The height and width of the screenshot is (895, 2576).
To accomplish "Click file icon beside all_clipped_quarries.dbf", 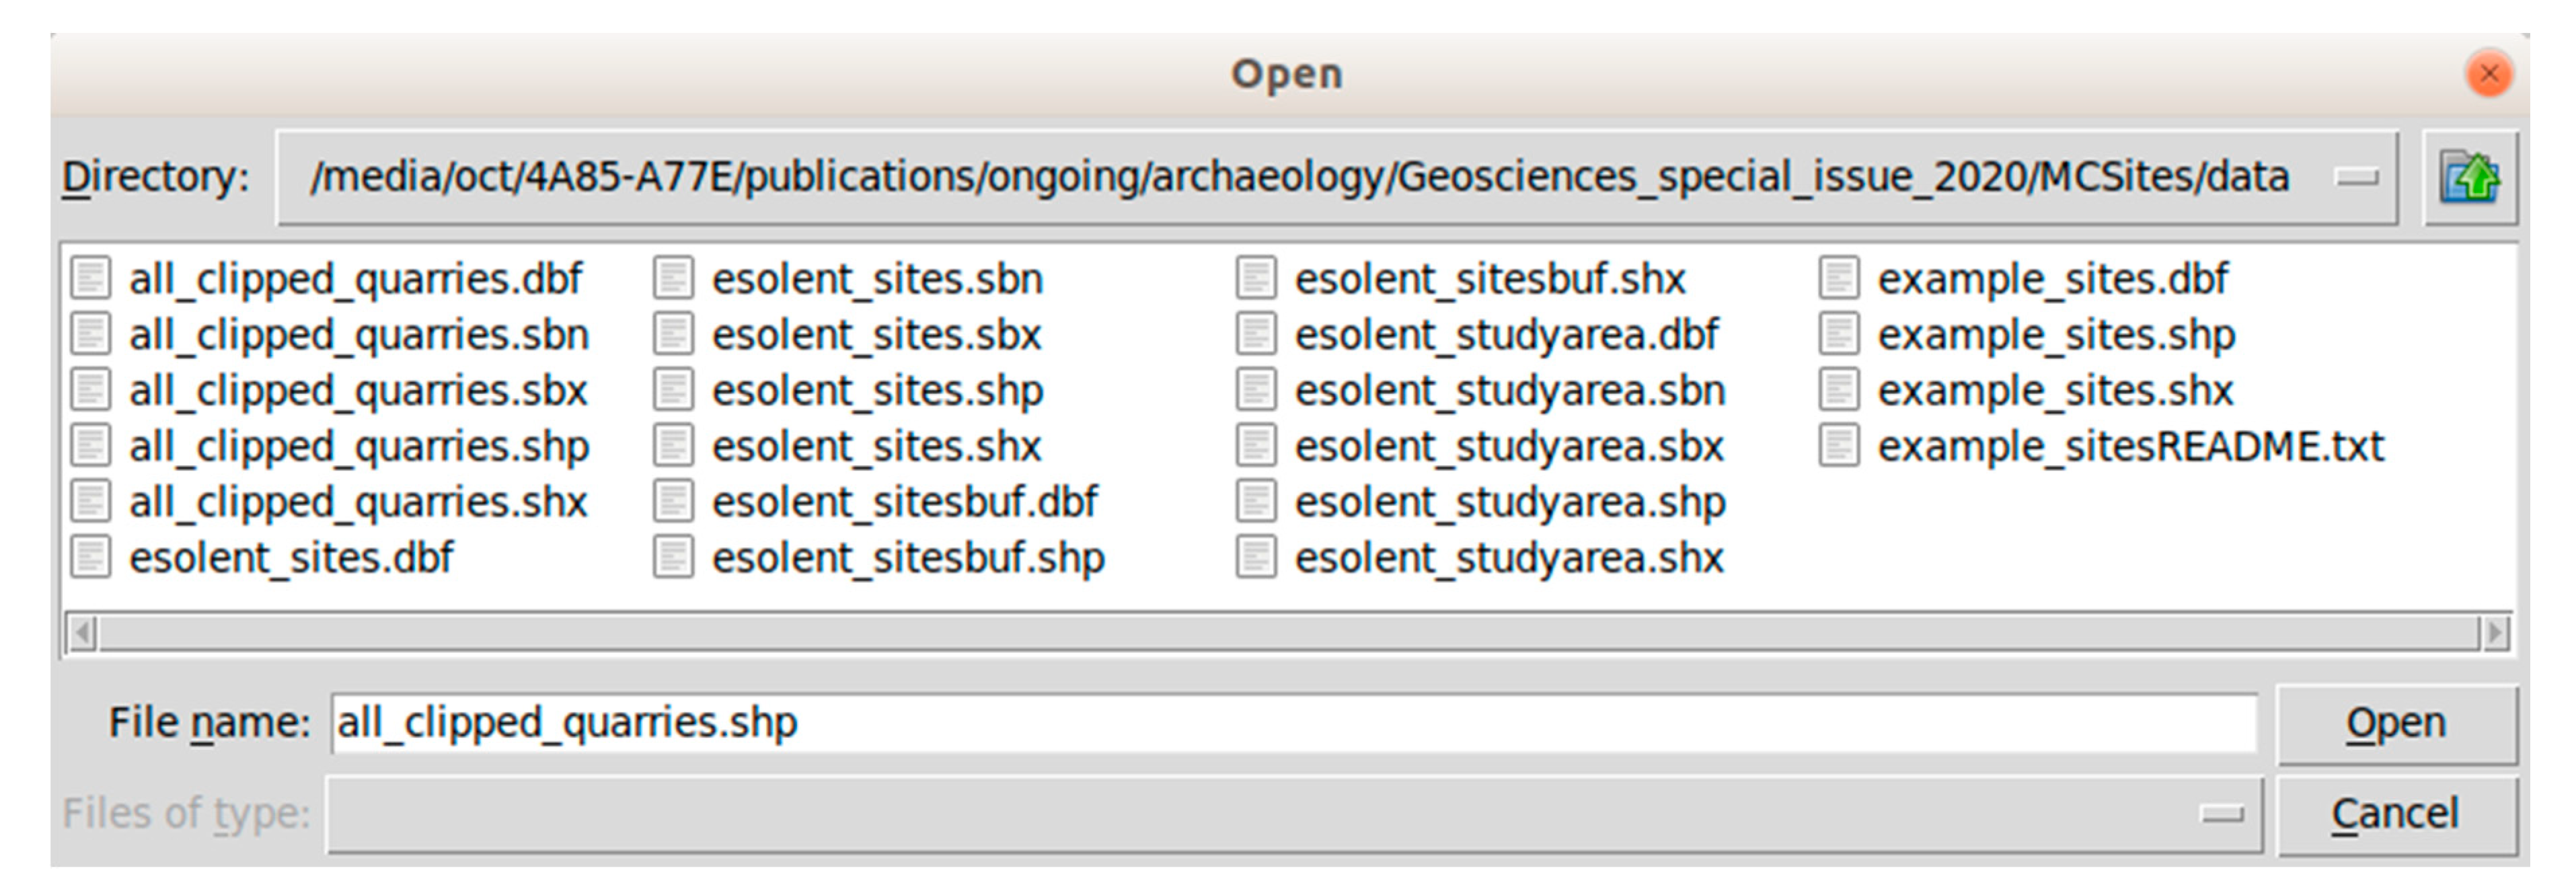I will [x=90, y=279].
